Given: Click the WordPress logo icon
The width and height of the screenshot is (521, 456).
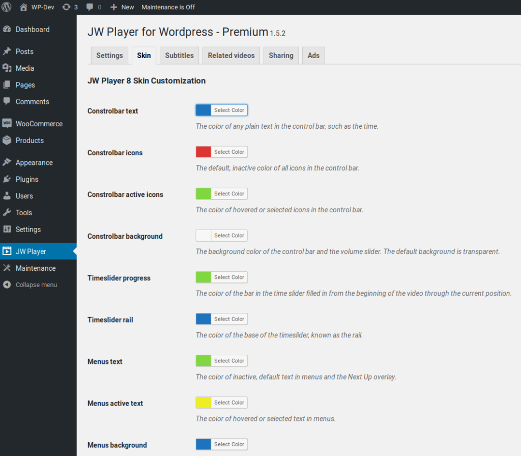Looking at the screenshot, I should [6, 7].
